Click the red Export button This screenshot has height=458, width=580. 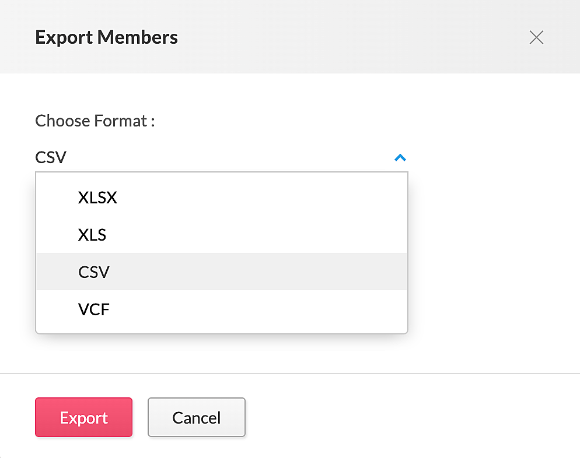click(83, 417)
